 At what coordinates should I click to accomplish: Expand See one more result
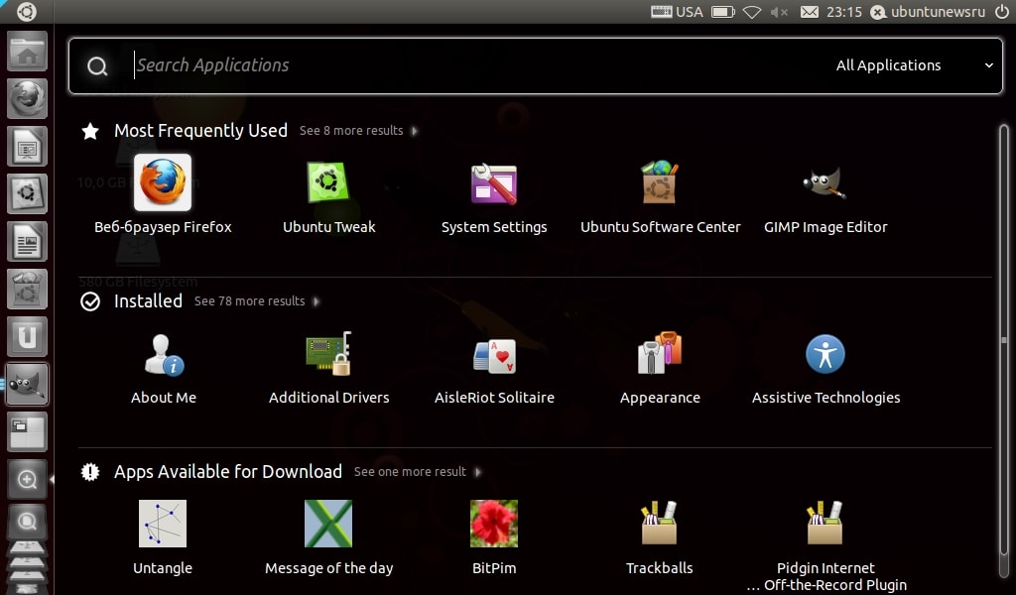coord(418,472)
